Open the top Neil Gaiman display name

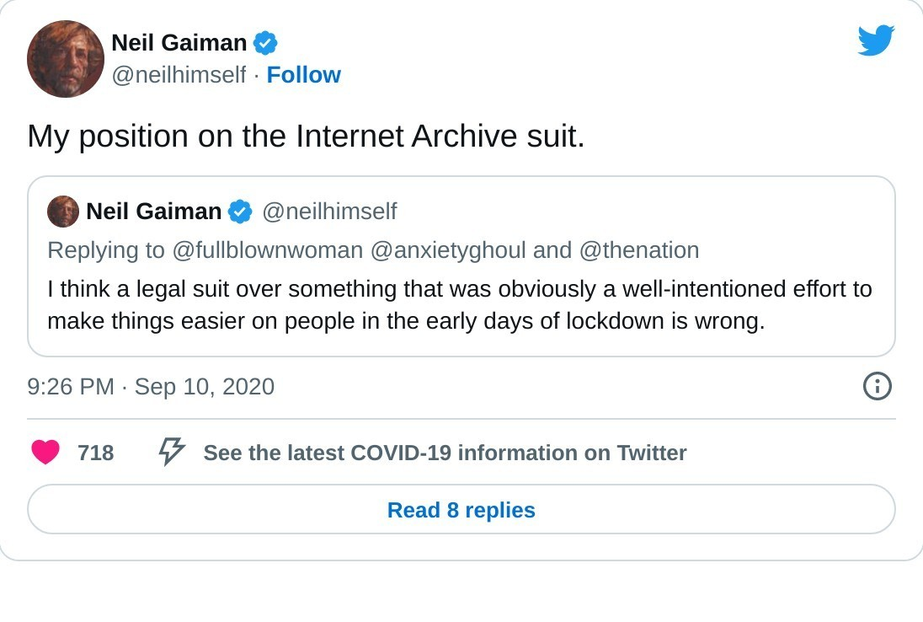[x=179, y=42]
